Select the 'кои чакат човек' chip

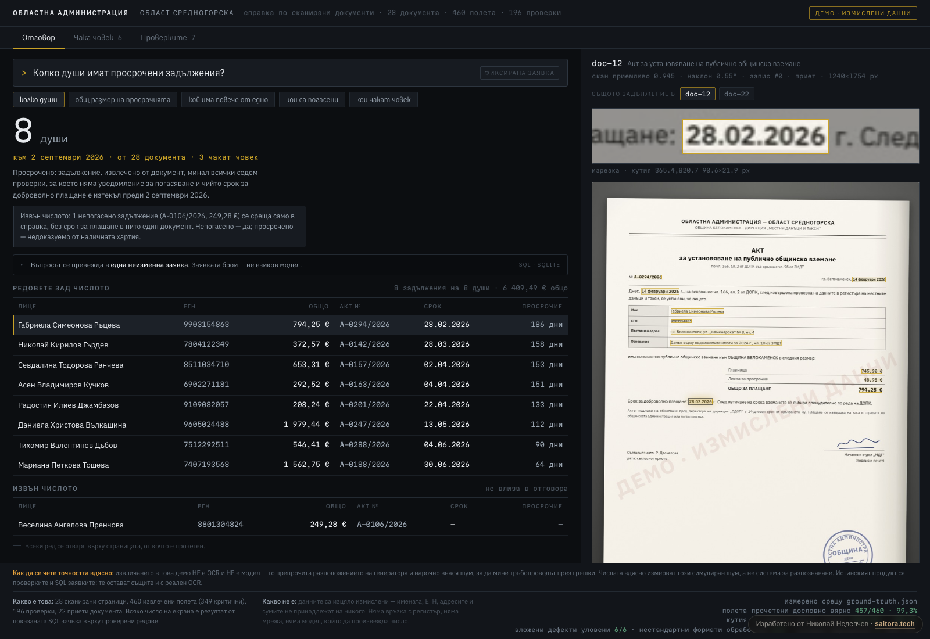coord(384,100)
